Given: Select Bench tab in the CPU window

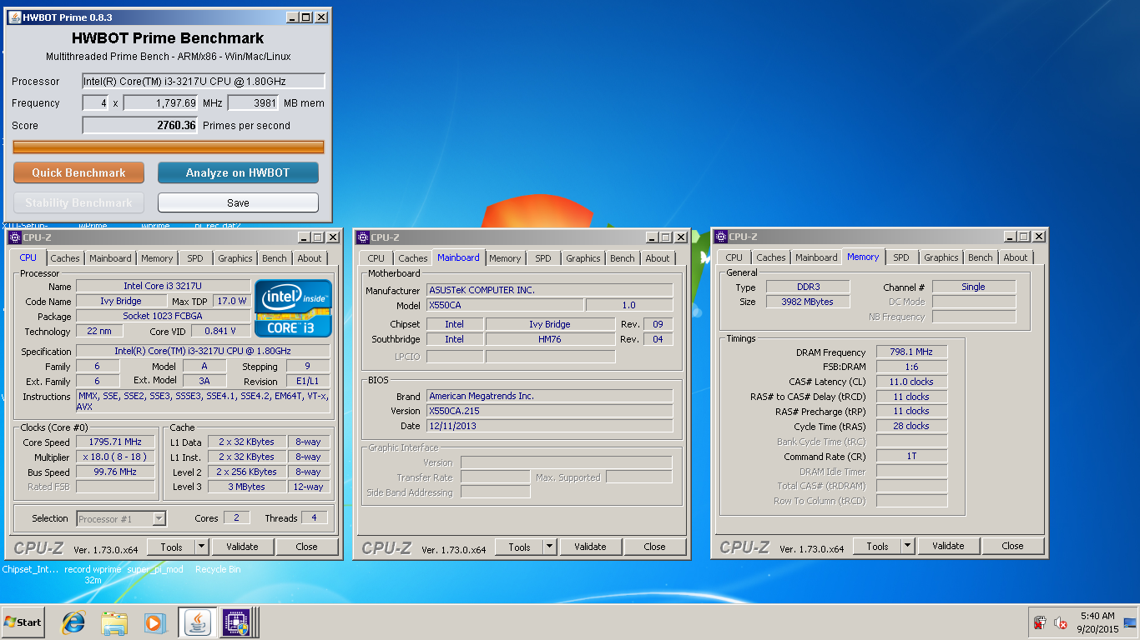Looking at the screenshot, I should (275, 258).
